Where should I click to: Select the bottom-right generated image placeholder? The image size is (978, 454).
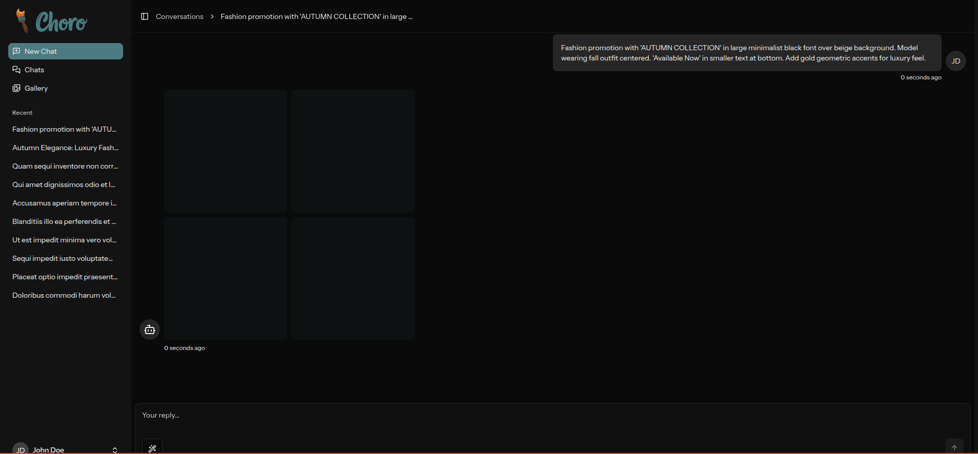tap(353, 278)
